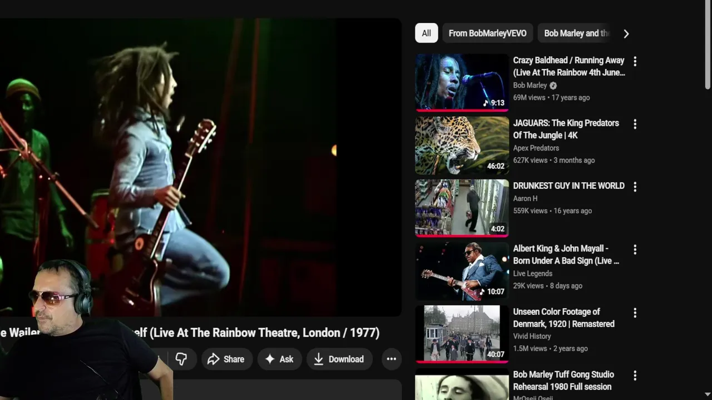Dislike the video with thumbs-down
This screenshot has height=400, width=712.
coord(181,359)
